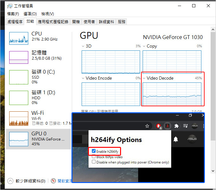The width and height of the screenshot is (216, 190).
Task: Maximize the Task Manager window
Action: coord(194,6)
